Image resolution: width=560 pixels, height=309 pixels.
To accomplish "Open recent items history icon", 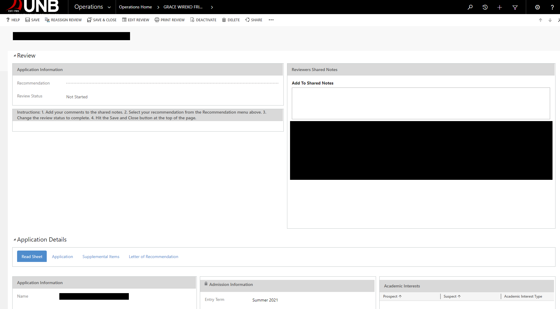I will pyautogui.click(x=485, y=7).
